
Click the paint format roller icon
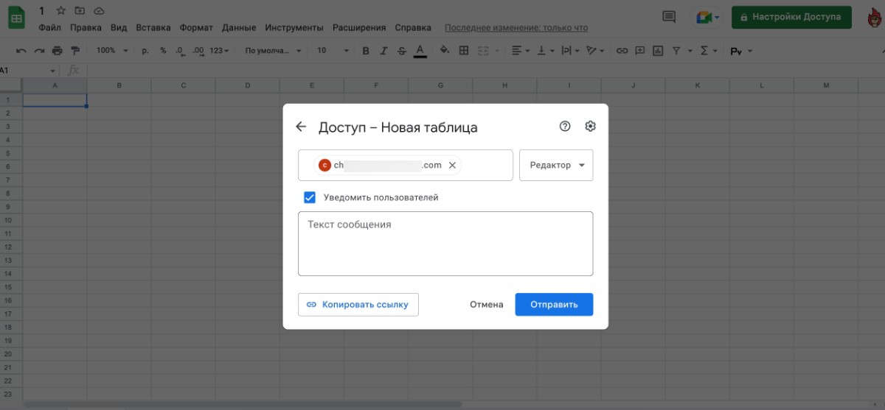[x=74, y=51]
